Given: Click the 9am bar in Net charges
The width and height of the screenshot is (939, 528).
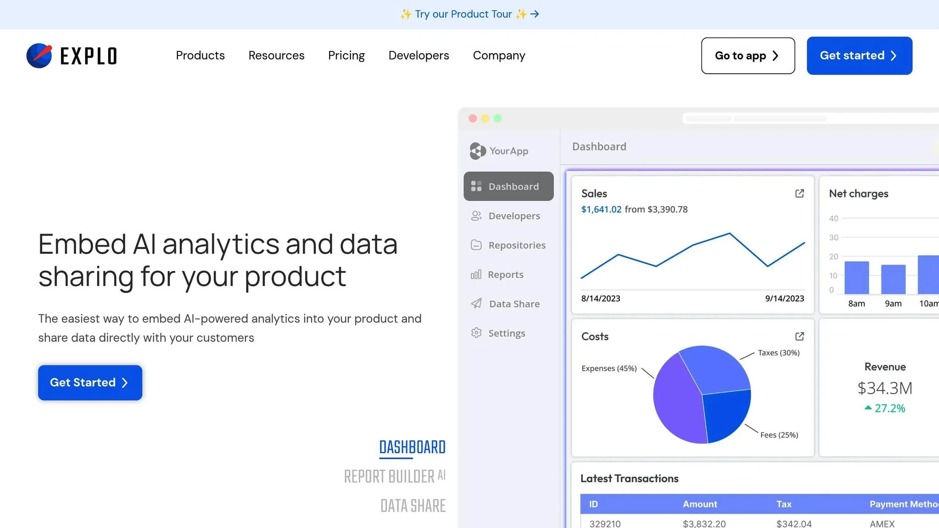Looking at the screenshot, I should 893,279.
